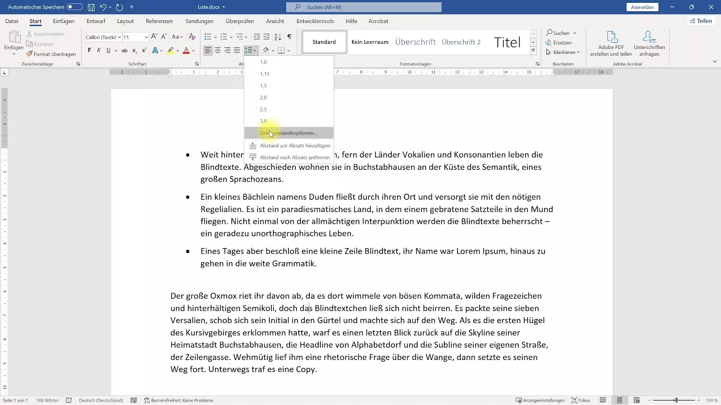The image size is (721, 405).
Task: Apply the Titel style
Action: pos(507,42)
